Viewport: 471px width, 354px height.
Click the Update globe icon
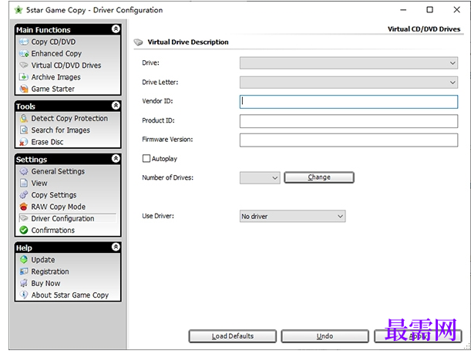[x=24, y=260]
